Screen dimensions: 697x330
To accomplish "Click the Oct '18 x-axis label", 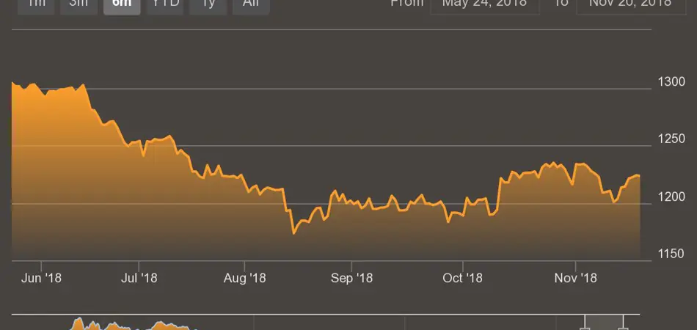I will click(x=464, y=278).
